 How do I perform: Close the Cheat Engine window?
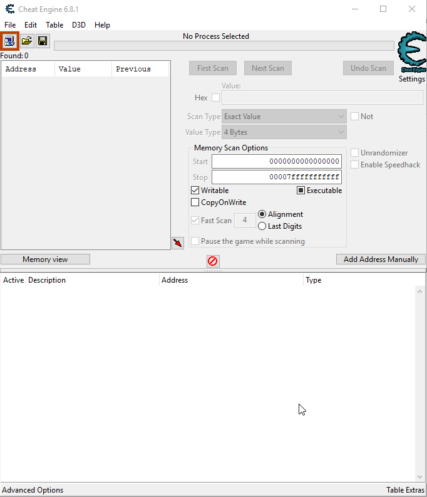point(412,9)
